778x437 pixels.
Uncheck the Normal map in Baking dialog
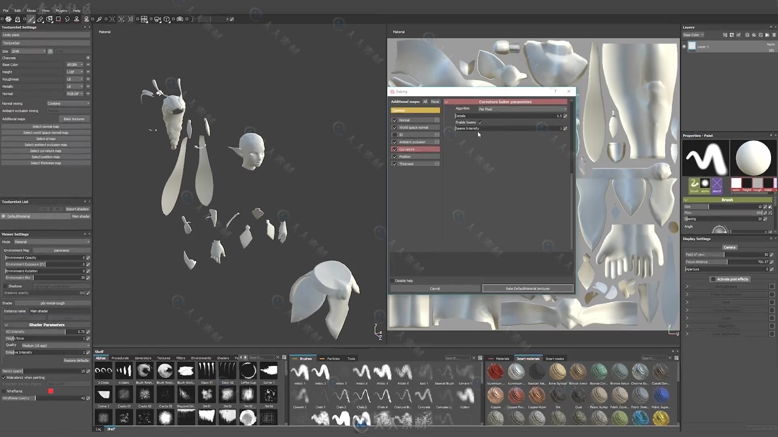click(395, 120)
